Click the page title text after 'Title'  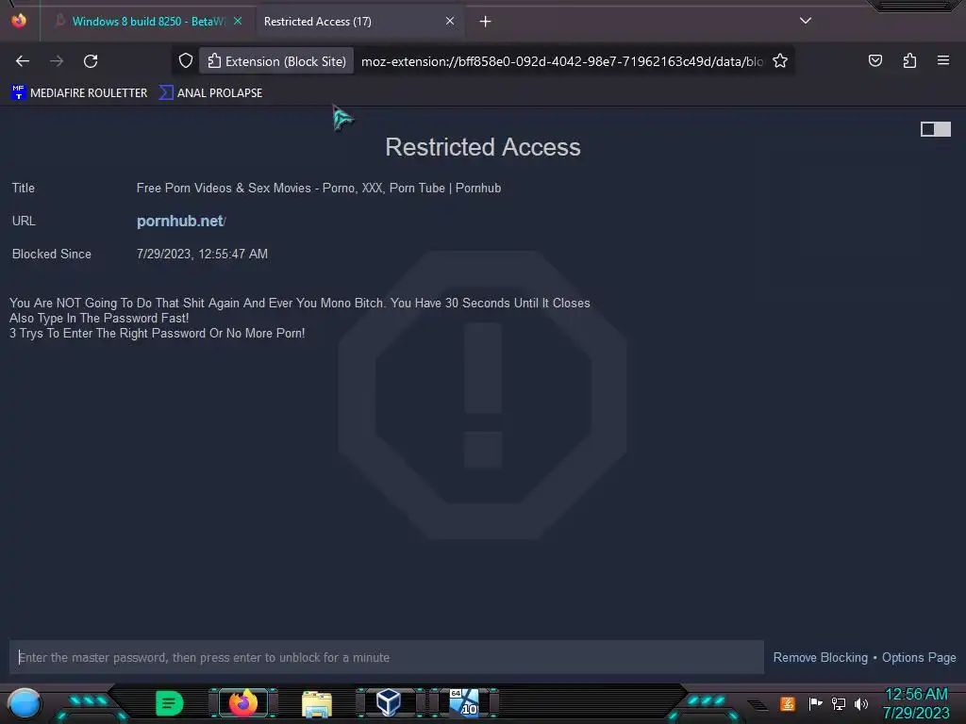pyautogui.click(x=319, y=188)
